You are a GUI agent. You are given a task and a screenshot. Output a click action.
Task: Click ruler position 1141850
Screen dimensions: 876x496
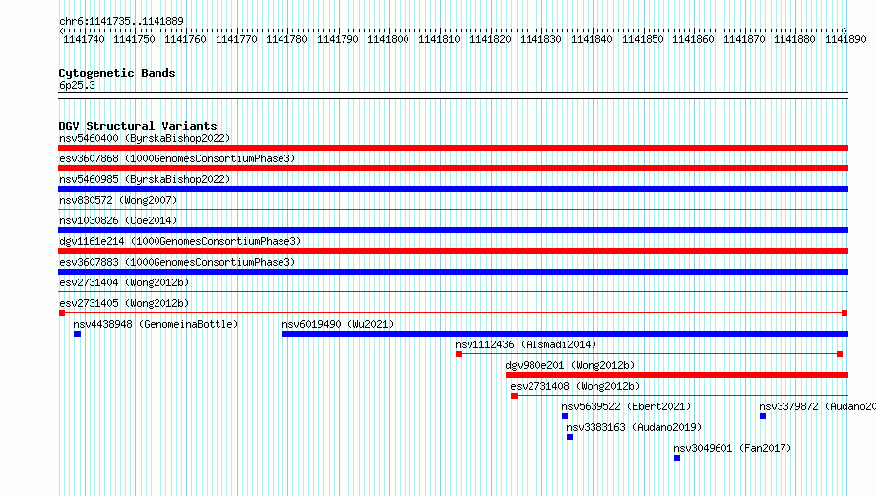[x=643, y=39]
